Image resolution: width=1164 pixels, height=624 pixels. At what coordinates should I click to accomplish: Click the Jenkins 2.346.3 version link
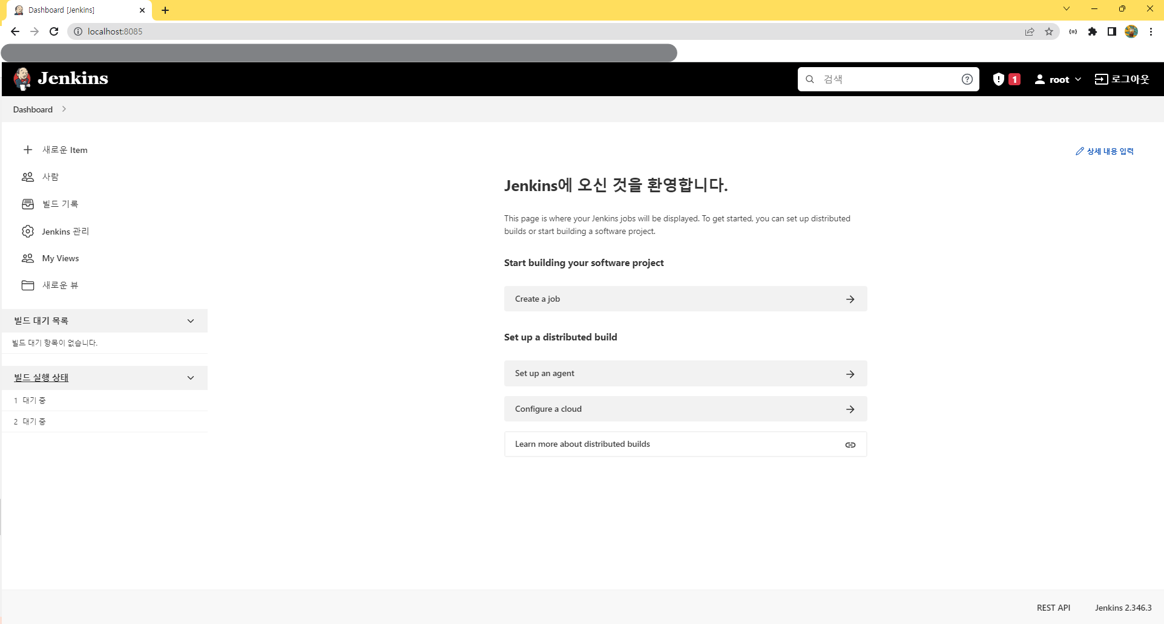(1123, 608)
